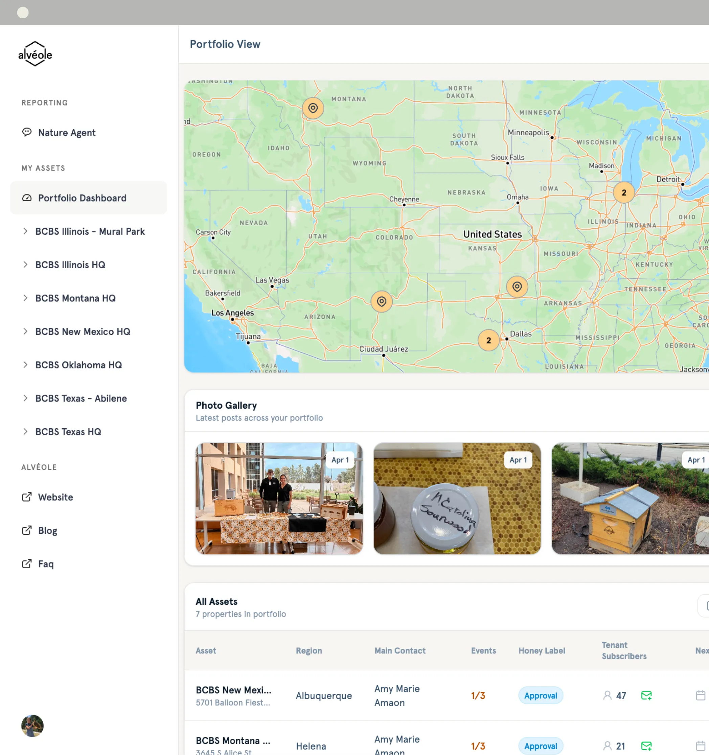Open the first photo gallery thumbnail dated Apr 1
Image resolution: width=709 pixels, height=755 pixels.
pyautogui.click(x=279, y=499)
